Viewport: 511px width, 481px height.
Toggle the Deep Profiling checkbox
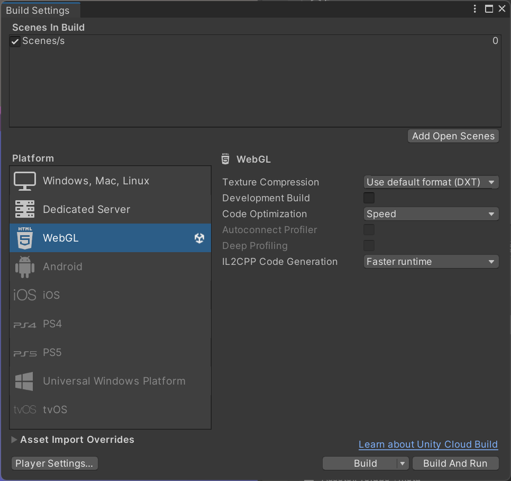coord(369,246)
